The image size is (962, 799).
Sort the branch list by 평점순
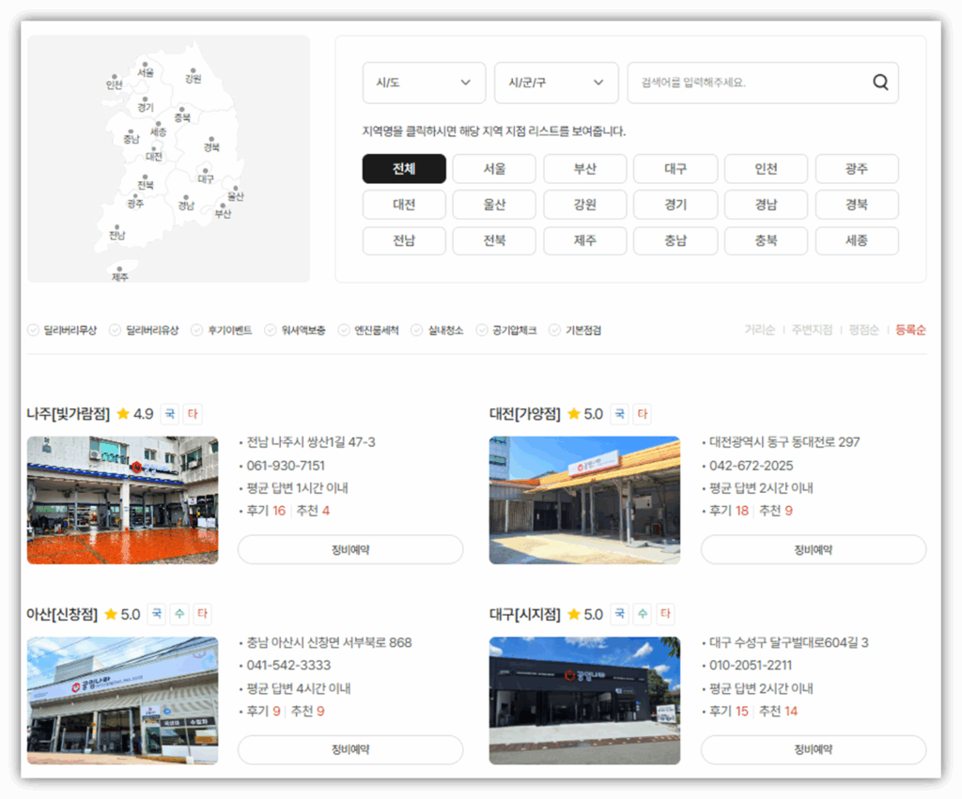tap(863, 330)
